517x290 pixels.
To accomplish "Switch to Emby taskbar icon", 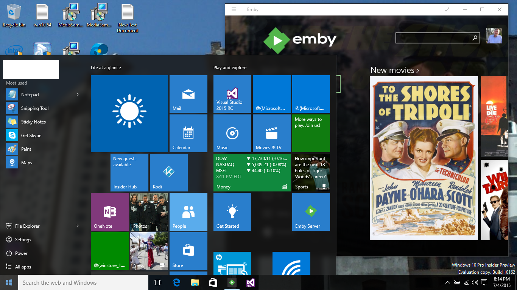I will click(x=232, y=282).
